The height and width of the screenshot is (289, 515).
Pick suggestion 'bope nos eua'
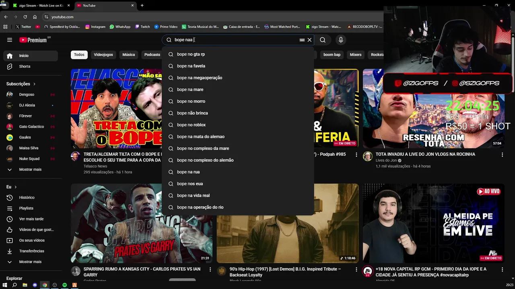pyautogui.click(x=238, y=183)
